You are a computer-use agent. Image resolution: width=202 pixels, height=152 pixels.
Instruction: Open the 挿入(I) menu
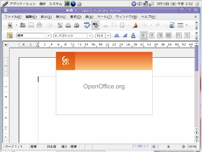point(61,17)
